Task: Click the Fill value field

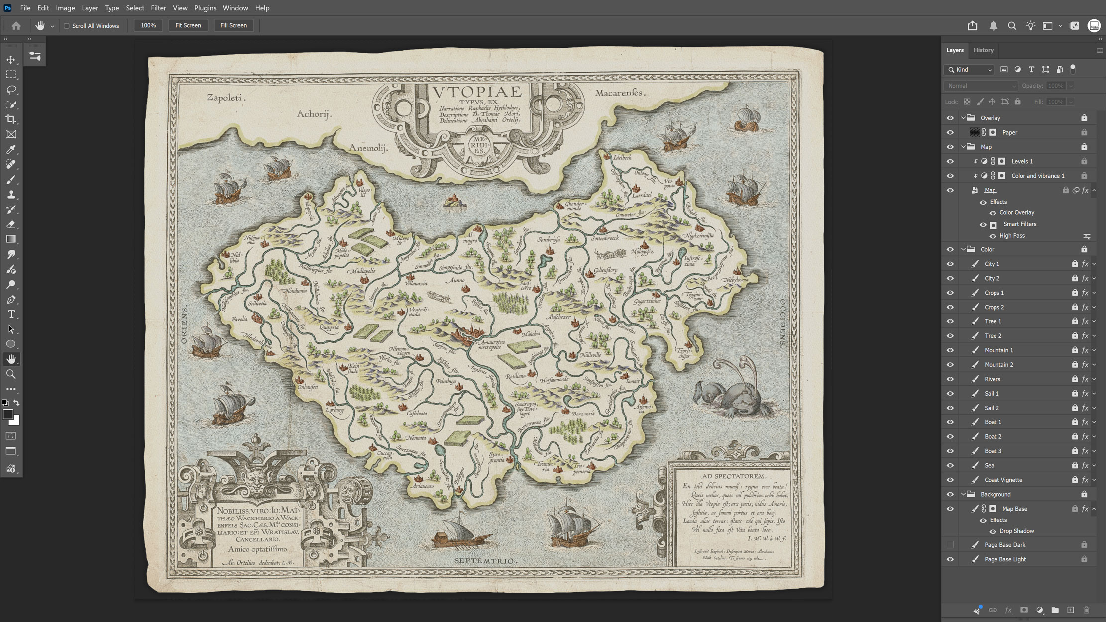Action: (1055, 102)
